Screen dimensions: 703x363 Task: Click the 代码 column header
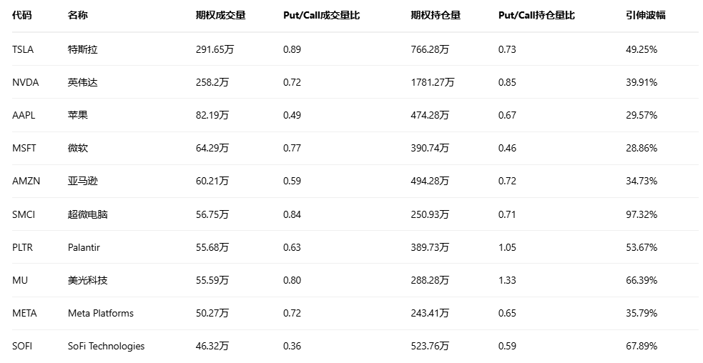(22, 15)
